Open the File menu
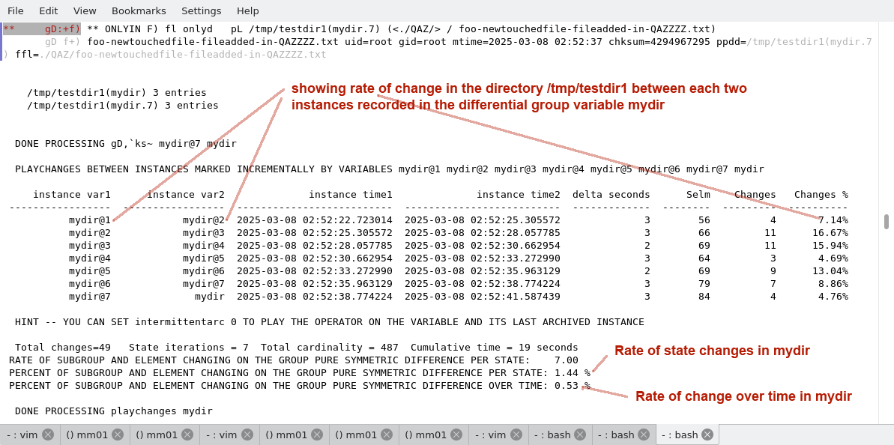The image size is (894, 445). point(16,10)
